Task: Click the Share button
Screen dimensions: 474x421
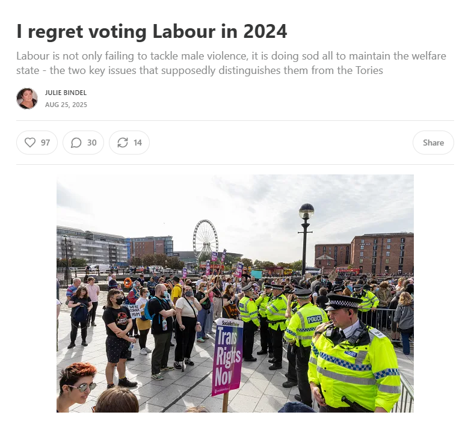Action: pyautogui.click(x=433, y=143)
